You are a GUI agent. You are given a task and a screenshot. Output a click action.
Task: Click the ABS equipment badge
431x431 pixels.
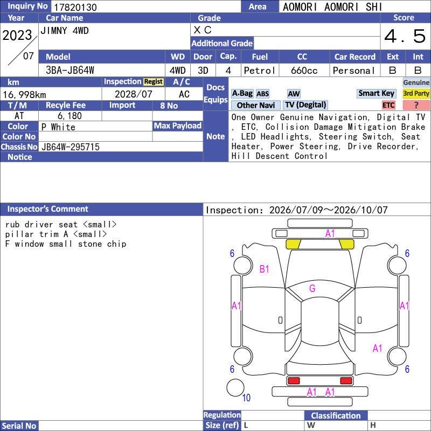[x=262, y=94]
